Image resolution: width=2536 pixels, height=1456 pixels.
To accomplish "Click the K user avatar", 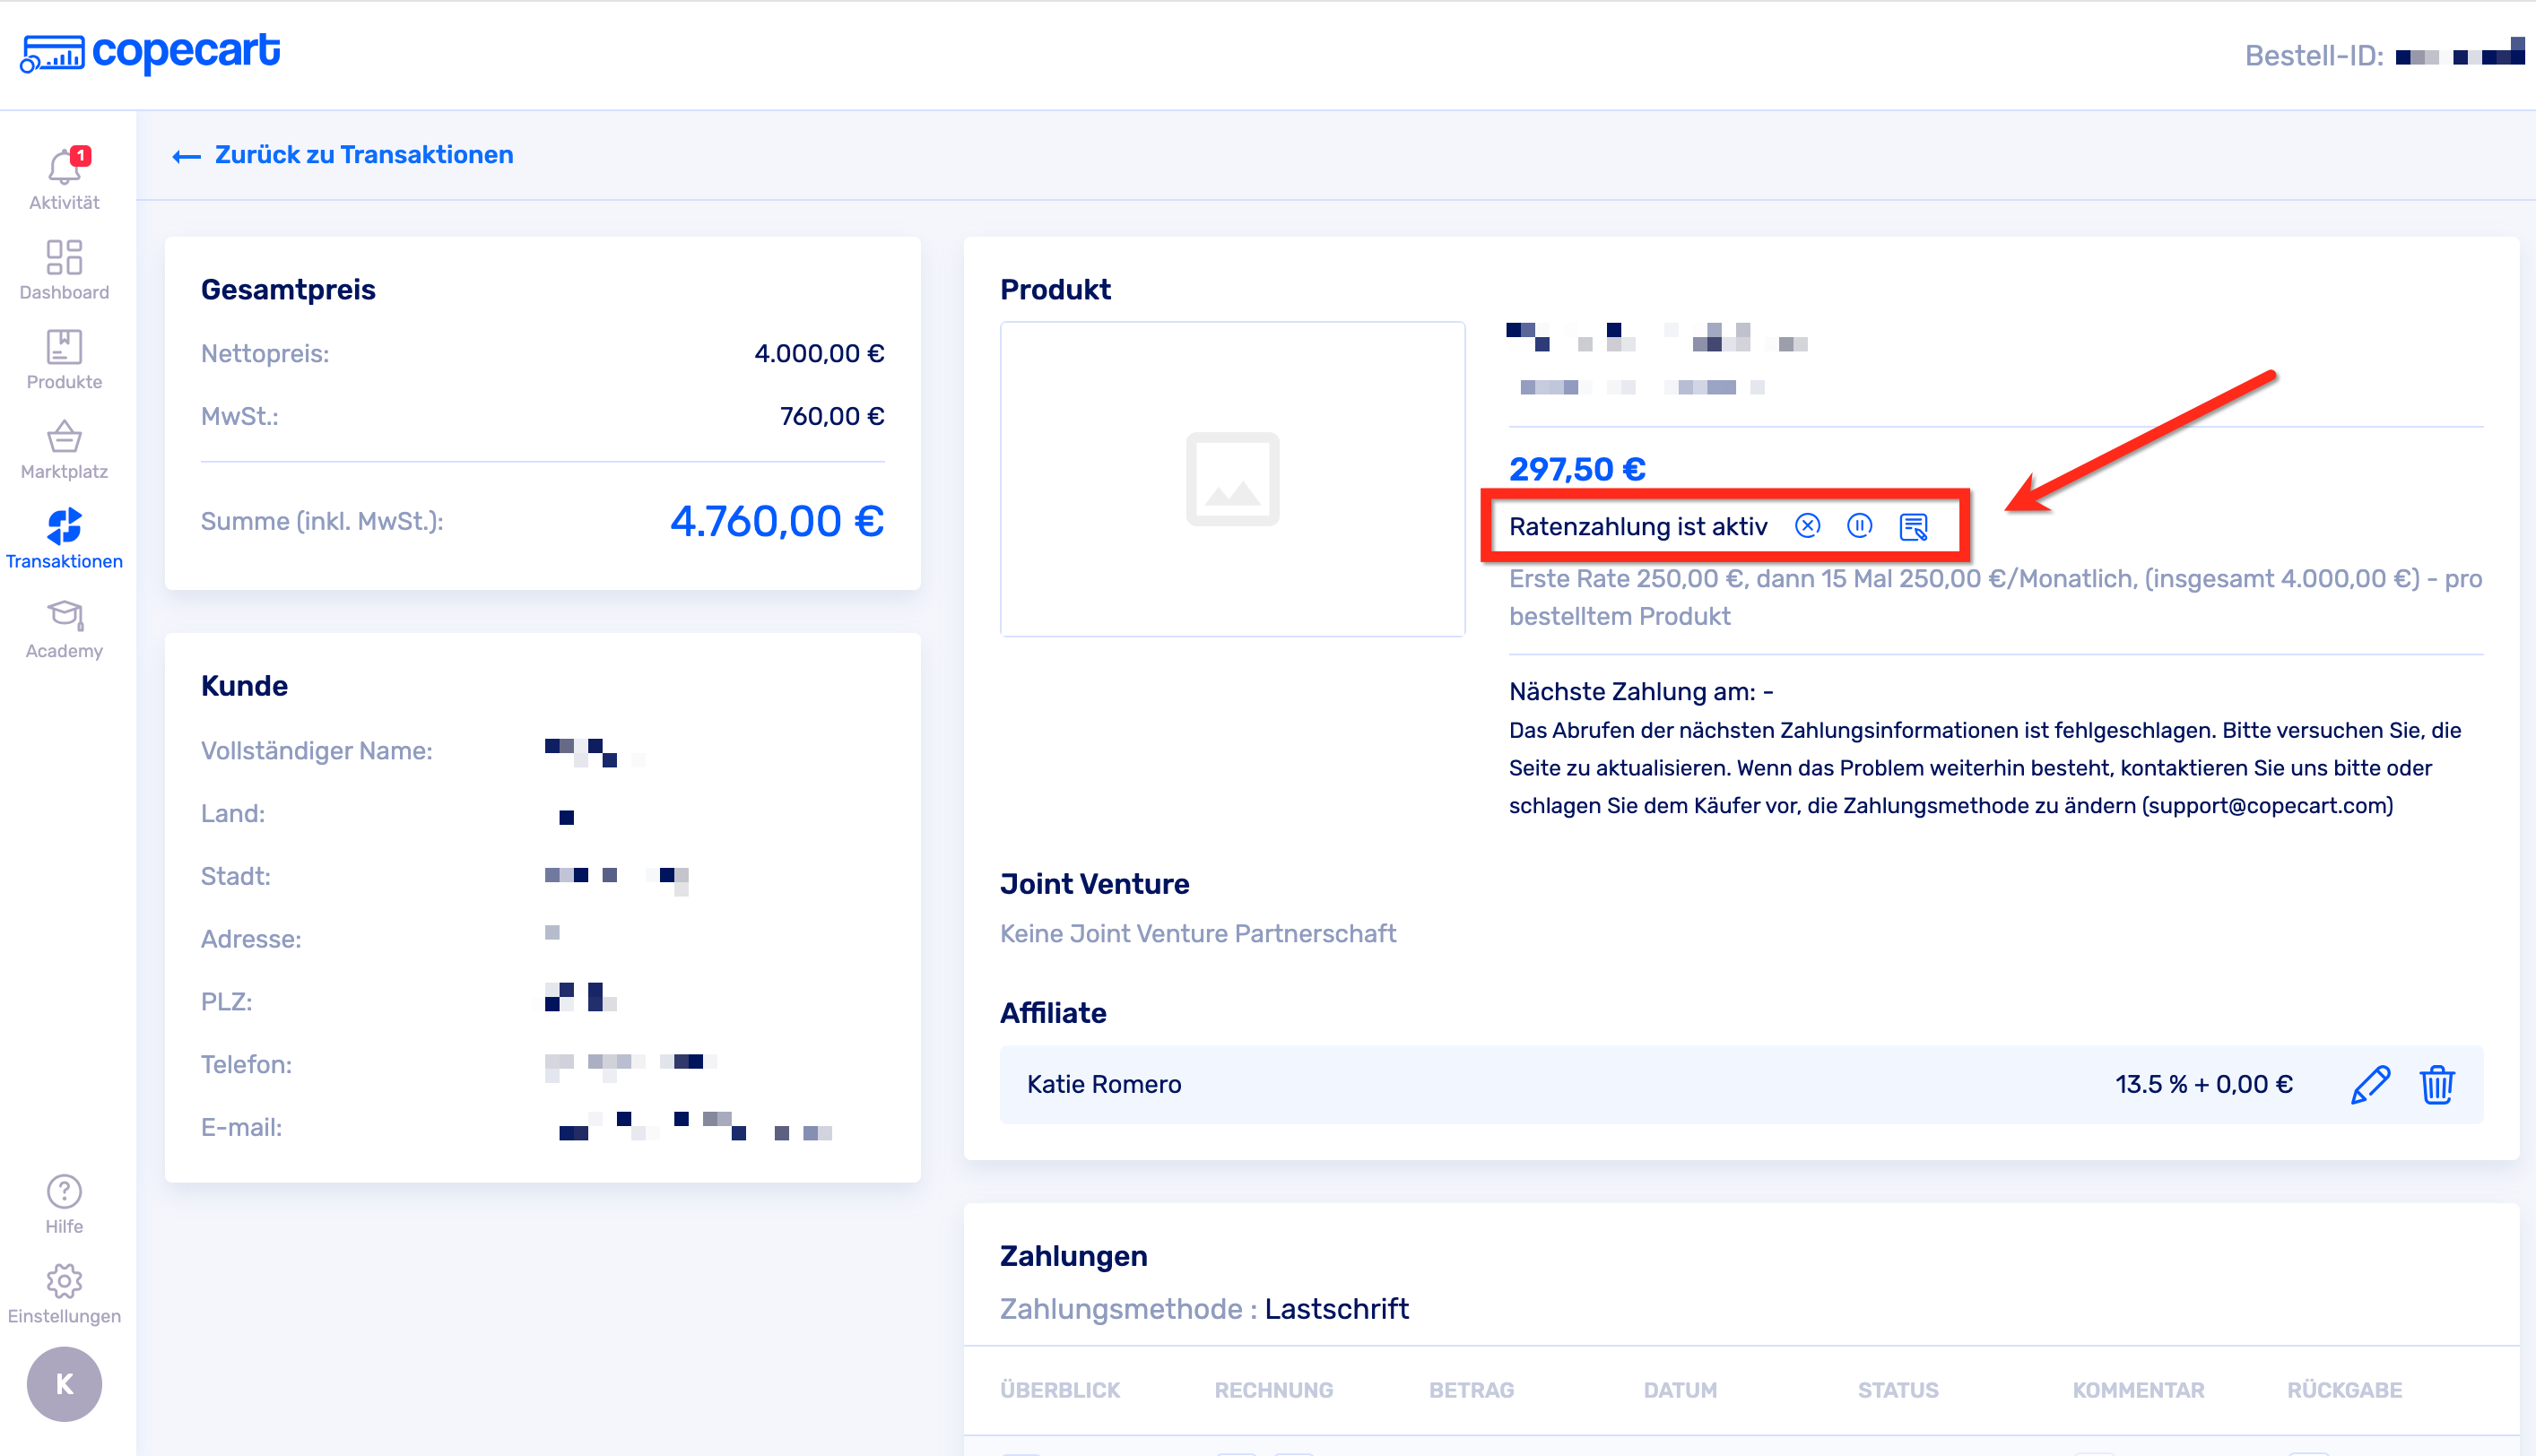I will [64, 1384].
